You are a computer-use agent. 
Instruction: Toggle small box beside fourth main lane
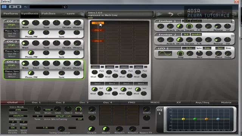click(x=146, y=67)
